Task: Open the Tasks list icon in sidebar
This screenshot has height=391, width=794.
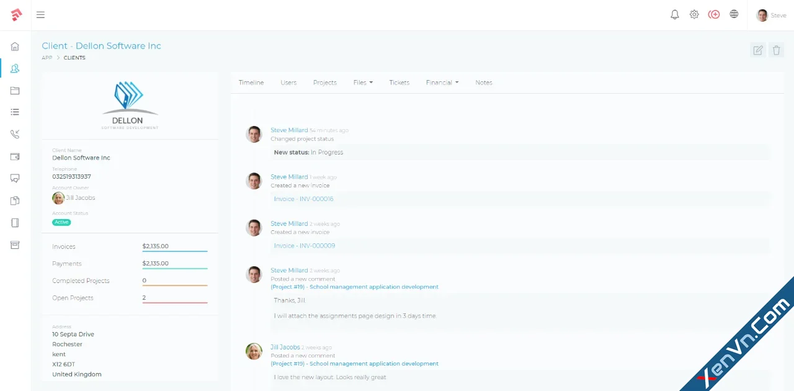Action: coord(15,112)
